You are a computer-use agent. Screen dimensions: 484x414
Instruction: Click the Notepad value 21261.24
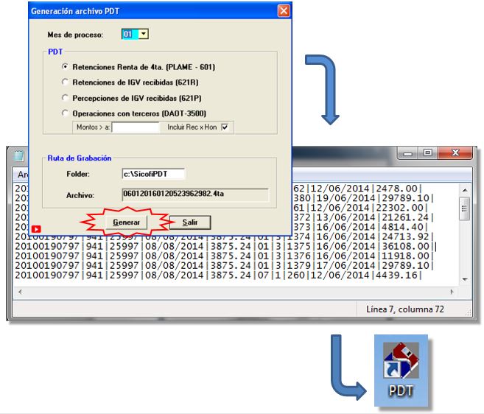(x=405, y=217)
